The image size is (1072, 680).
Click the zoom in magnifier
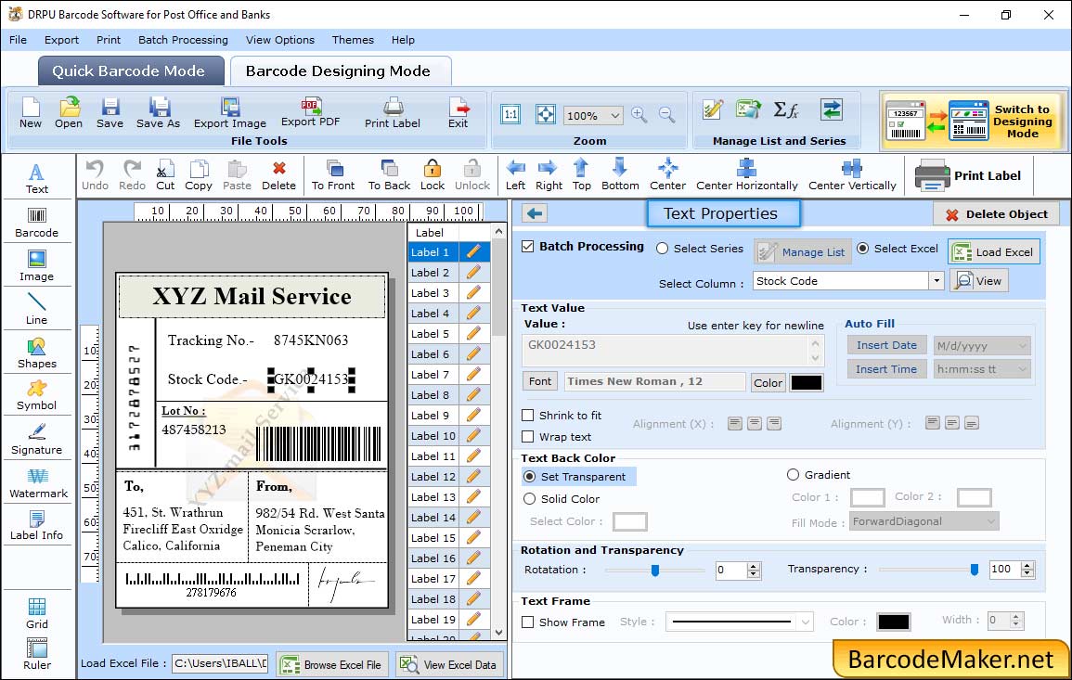639,115
